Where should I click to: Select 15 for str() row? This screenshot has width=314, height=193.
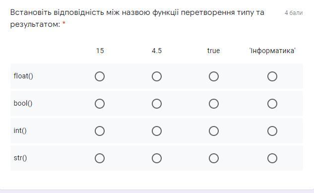[100, 158]
